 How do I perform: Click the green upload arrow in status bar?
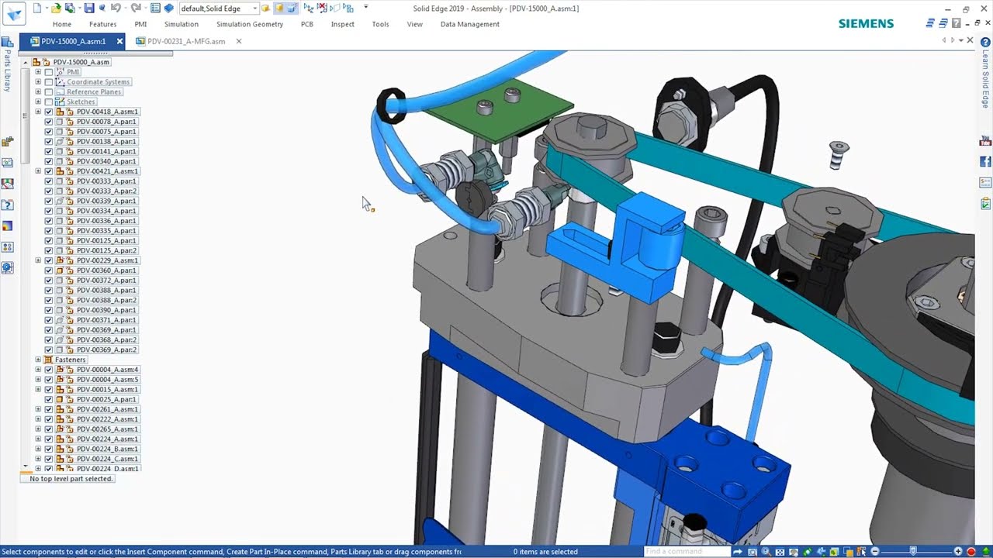tap(985, 552)
